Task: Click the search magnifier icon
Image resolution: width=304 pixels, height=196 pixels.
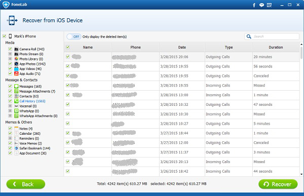Action: tap(249, 36)
